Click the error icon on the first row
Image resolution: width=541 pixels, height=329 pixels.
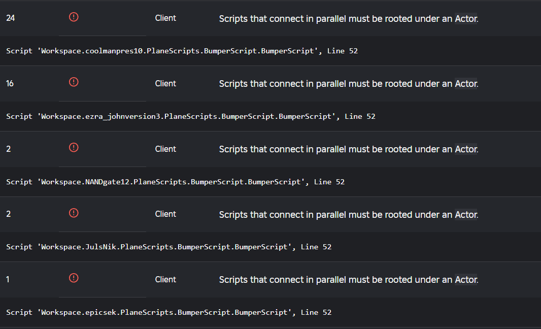pos(73,17)
